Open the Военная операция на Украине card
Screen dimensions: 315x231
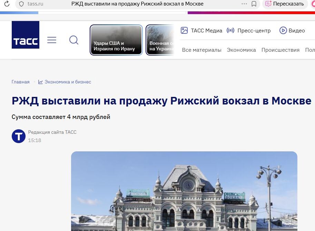(x=160, y=40)
